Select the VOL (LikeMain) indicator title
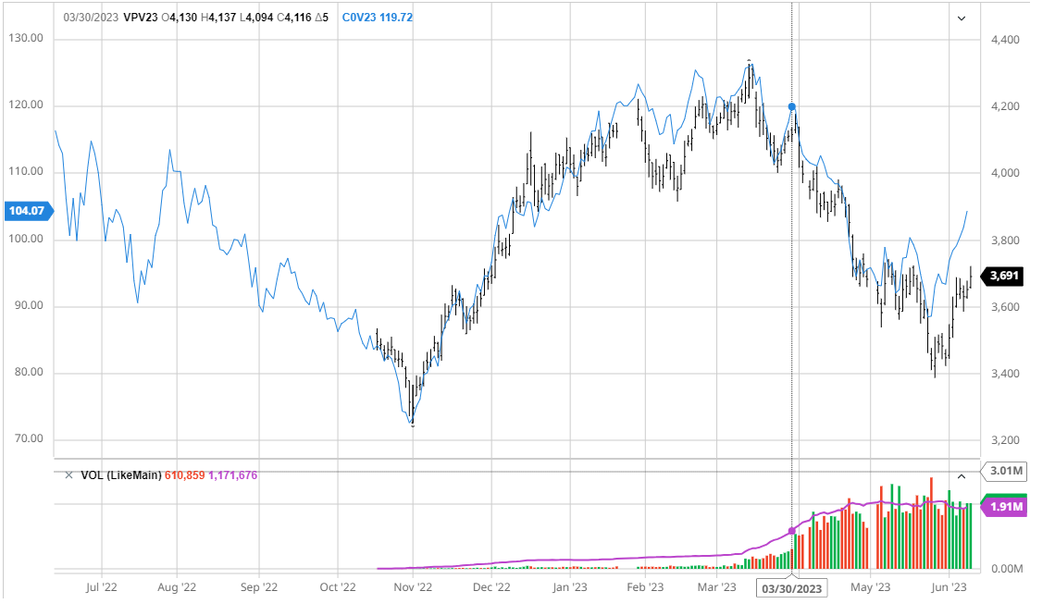Image resolution: width=1055 pixels, height=616 pixels. click(120, 475)
